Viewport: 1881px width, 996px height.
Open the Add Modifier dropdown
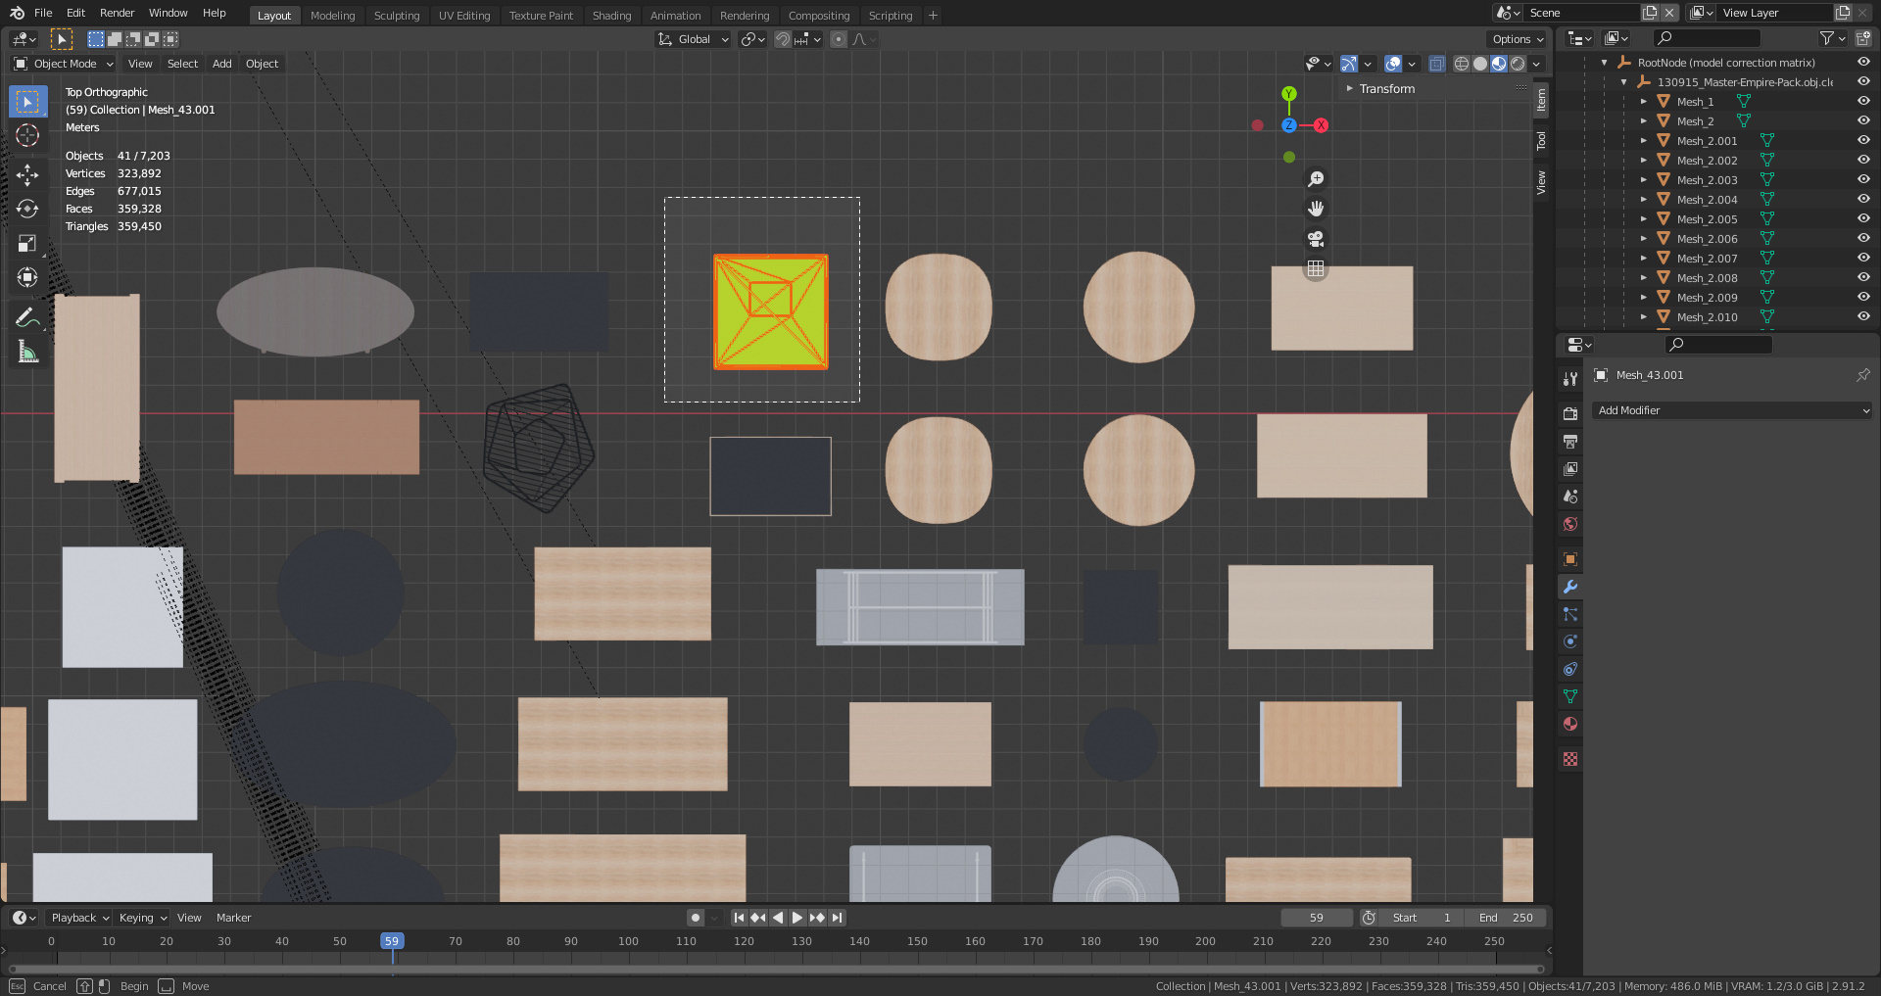tap(1732, 410)
